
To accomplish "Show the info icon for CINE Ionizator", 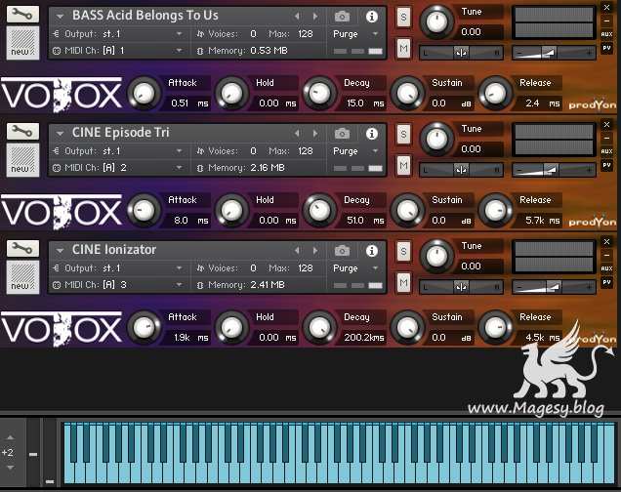I will 371,251.
